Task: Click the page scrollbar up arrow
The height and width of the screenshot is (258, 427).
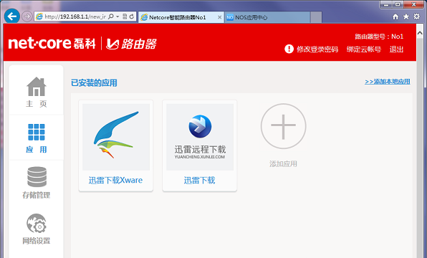Action: click(x=420, y=33)
